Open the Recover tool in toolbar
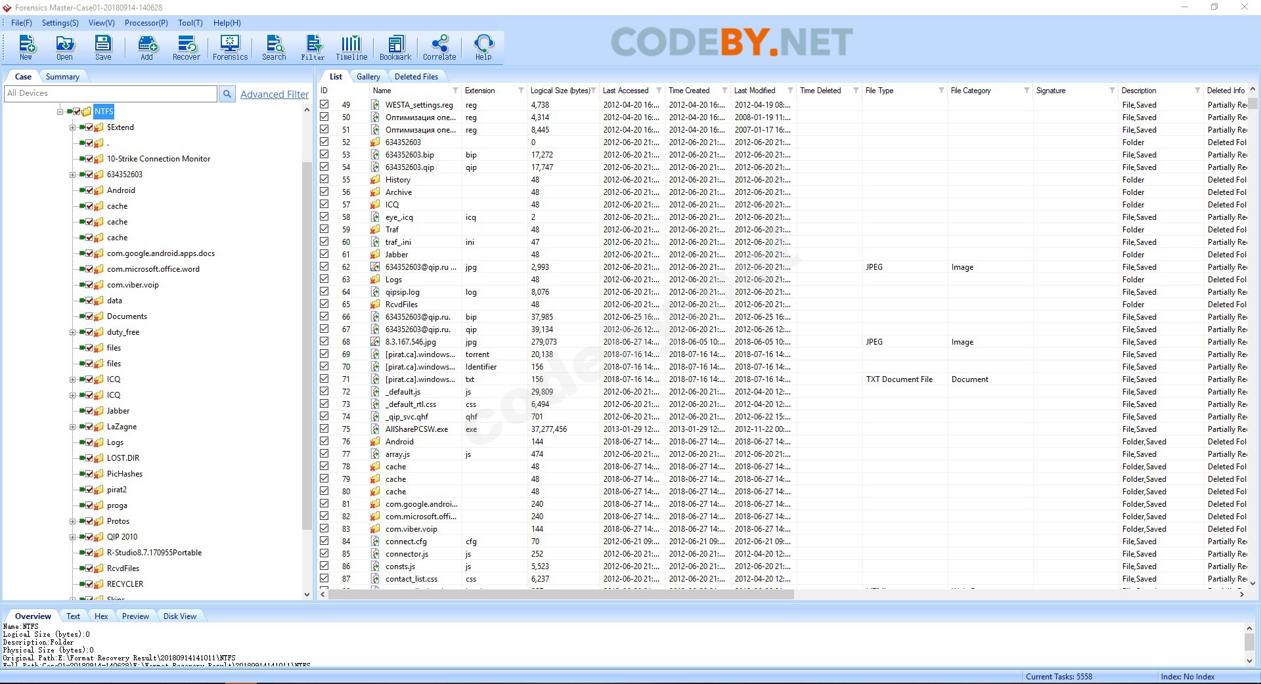Viewport: 1261px width, 684px height. [x=186, y=47]
